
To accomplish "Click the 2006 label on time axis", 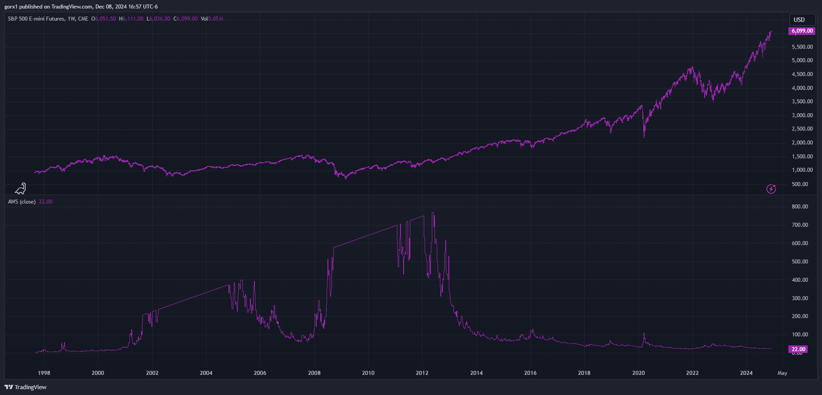I will tap(260, 373).
